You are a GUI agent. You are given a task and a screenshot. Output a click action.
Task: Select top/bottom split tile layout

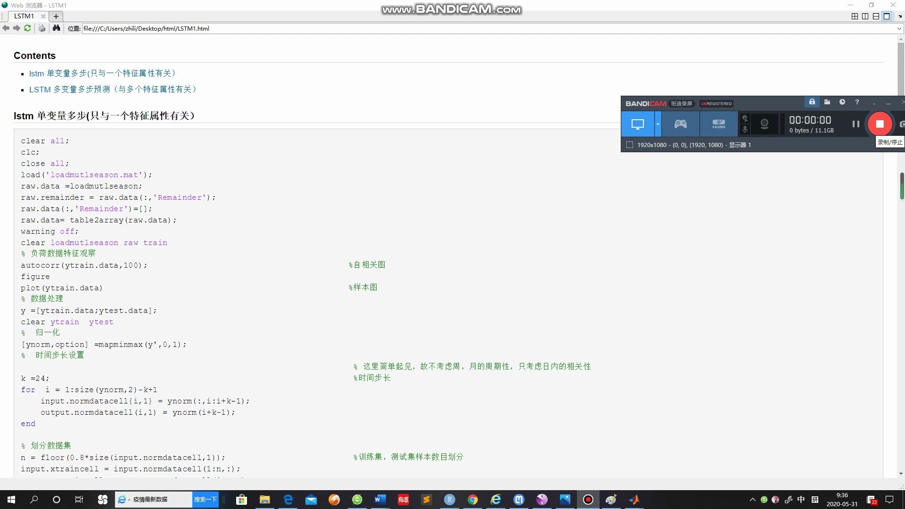point(876,16)
